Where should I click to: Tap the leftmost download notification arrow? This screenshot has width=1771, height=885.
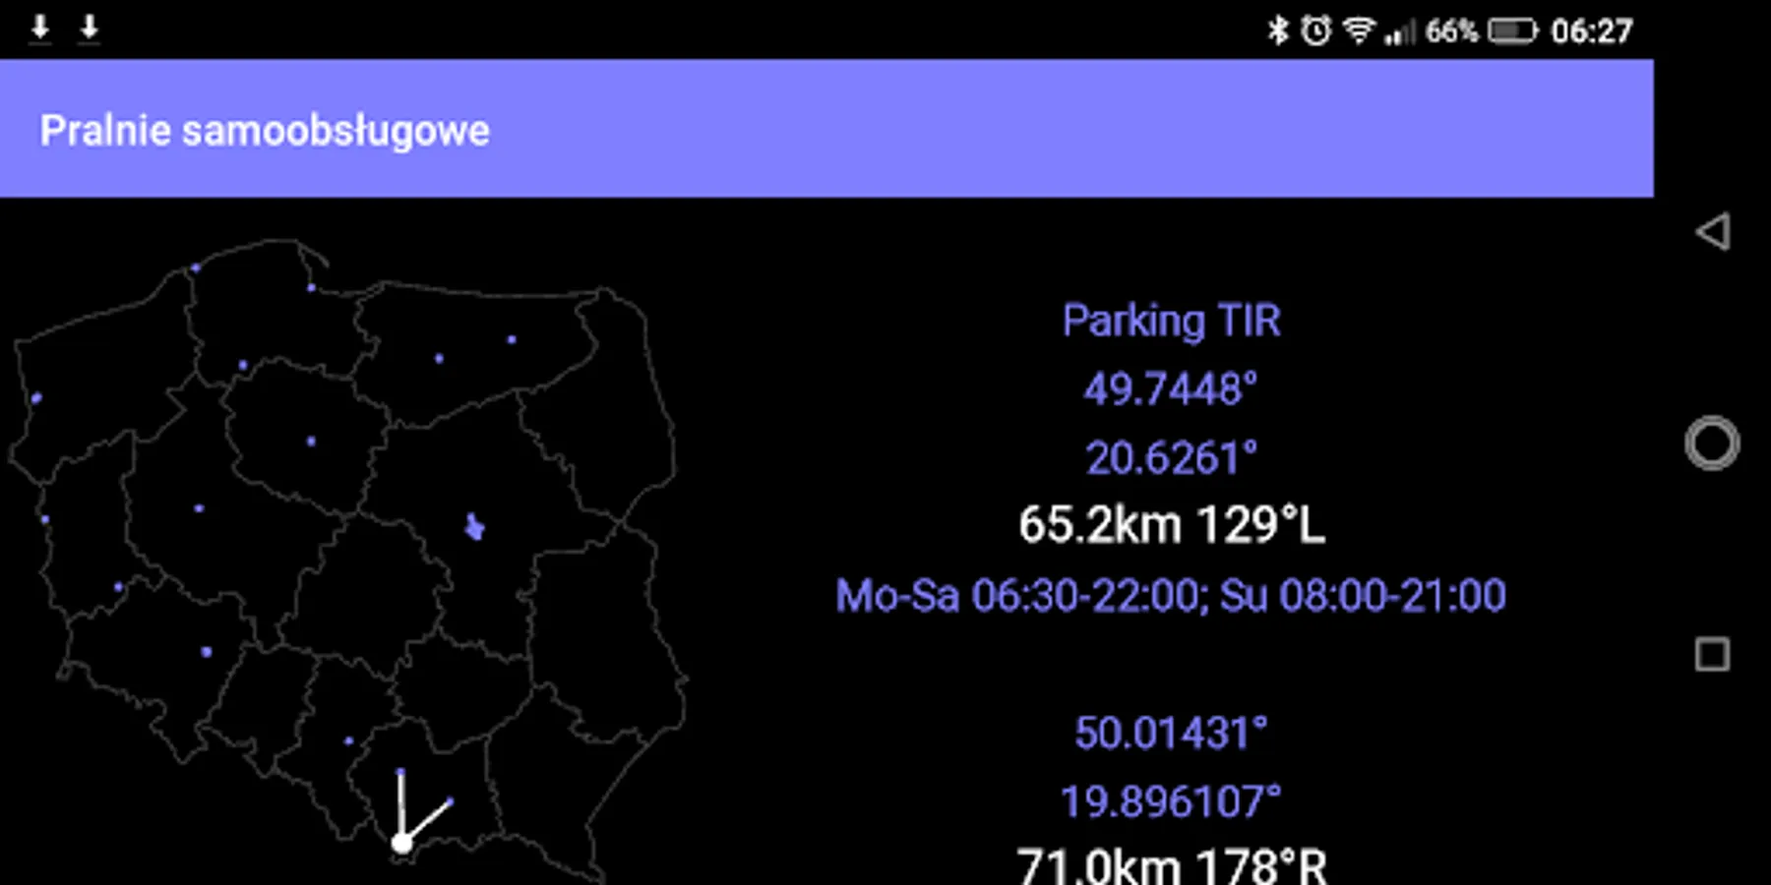pos(40,28)
